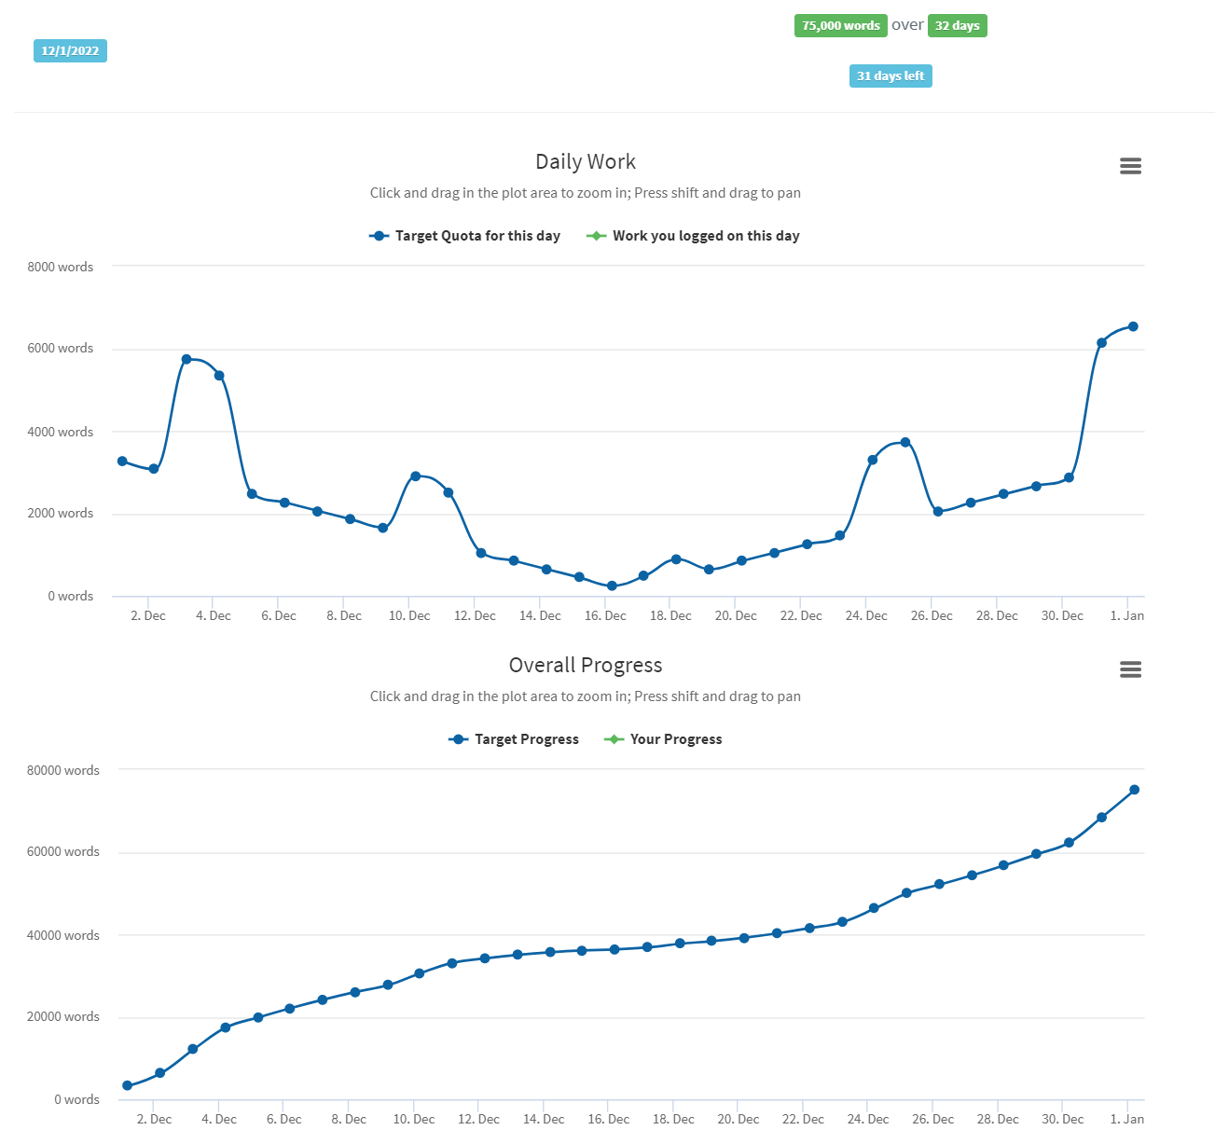The width and height of the screenshot is (1215, 1144).
Task: Click the '31 days left' badge
Action: [891, 76]
